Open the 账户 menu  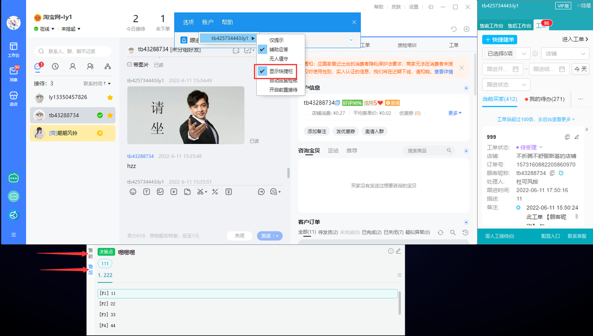pos(208,22)
